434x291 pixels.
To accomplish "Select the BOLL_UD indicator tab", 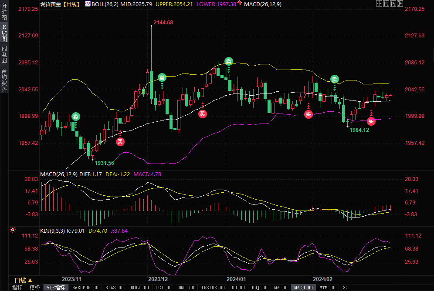I will pyautogui.click(x=139, y=288).
